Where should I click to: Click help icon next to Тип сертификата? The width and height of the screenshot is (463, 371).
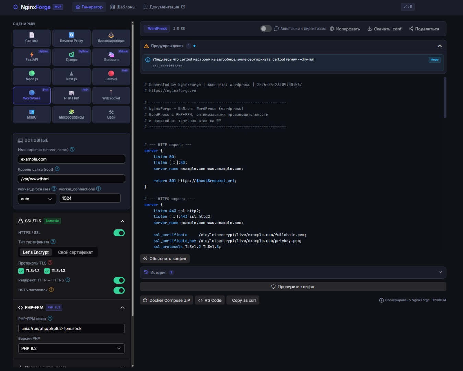(53, 242)
